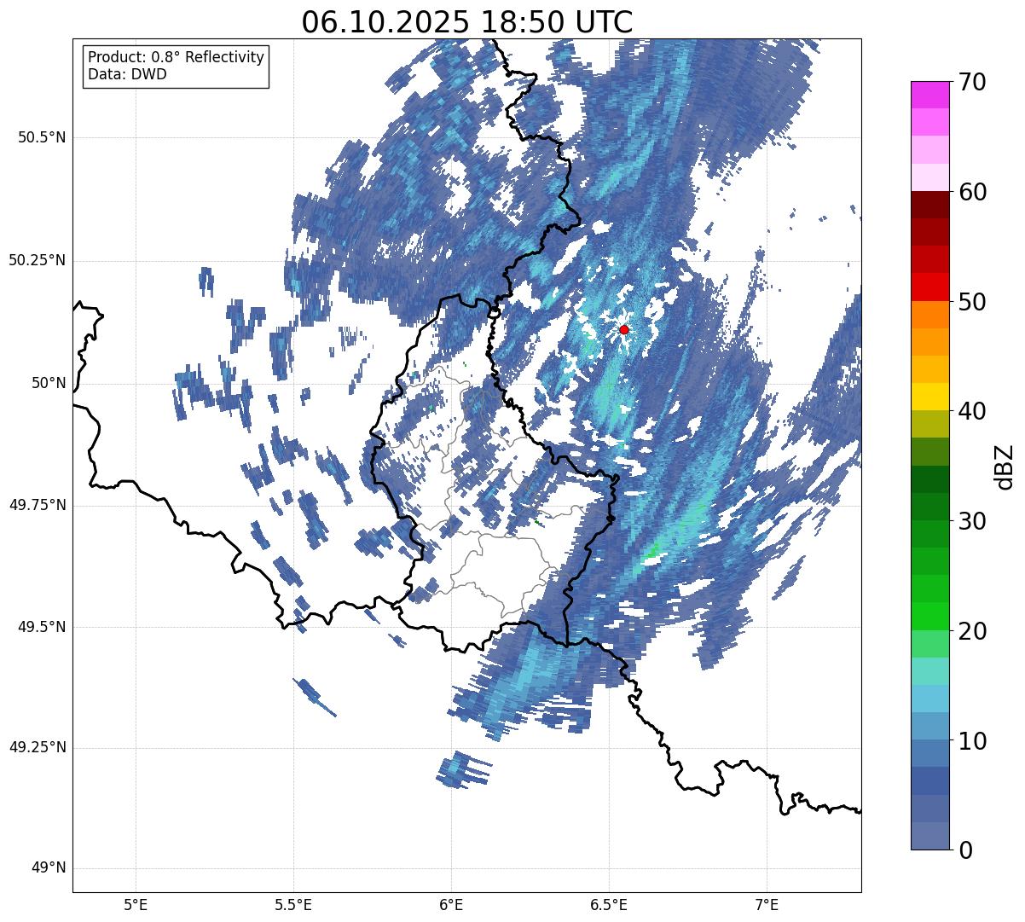This screenshot has height=922, width=1025.
Task: Click the "Product: 0.8° Reflectivity" label
Action: coord(177,57)
